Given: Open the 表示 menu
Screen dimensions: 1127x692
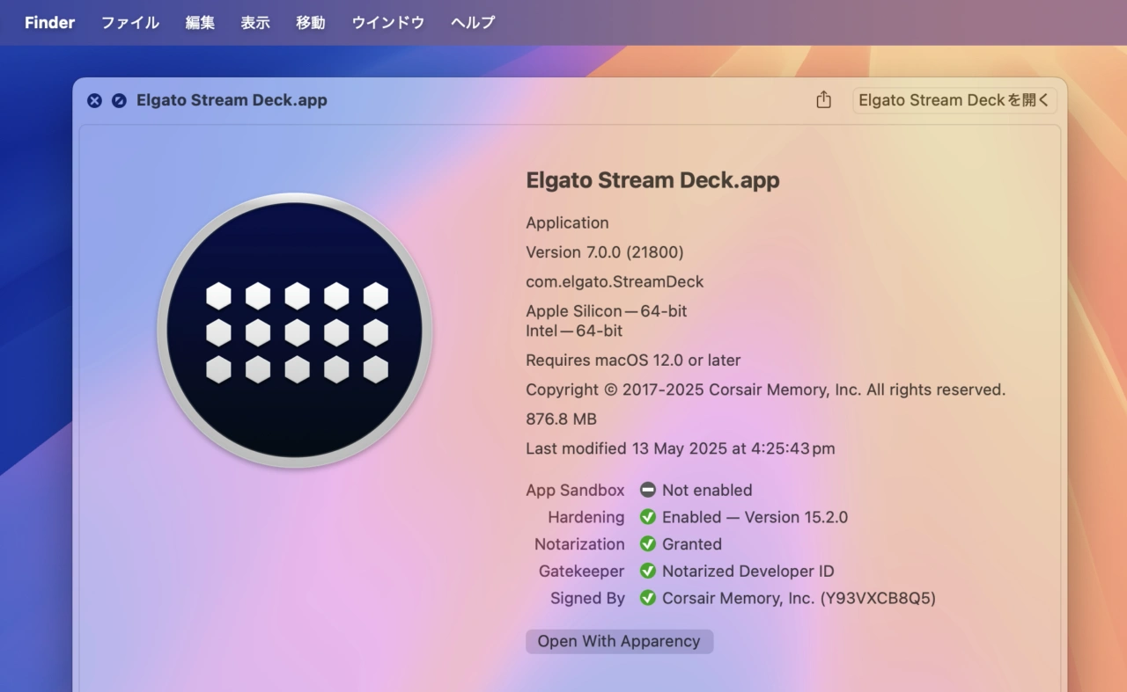Looking at the screenshot, I should tap(255, 23).
